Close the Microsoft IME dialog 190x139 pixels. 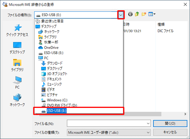pyautogui.click(x=185, y=5)
